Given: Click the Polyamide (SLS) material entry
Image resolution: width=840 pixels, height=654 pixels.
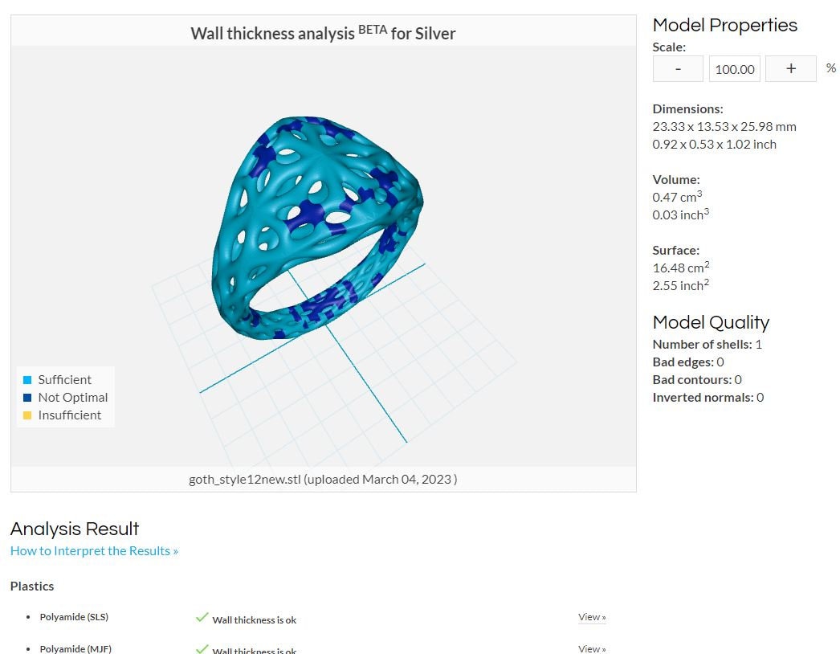Looking at the screenshot, I should click(x=74, y=617).
